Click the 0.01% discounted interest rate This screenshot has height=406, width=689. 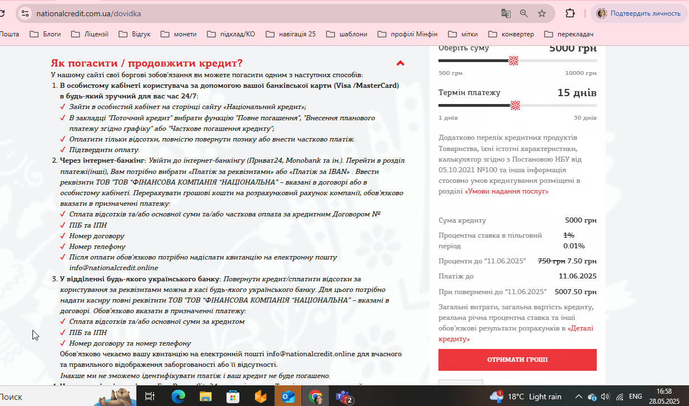[x=574, y=246]
